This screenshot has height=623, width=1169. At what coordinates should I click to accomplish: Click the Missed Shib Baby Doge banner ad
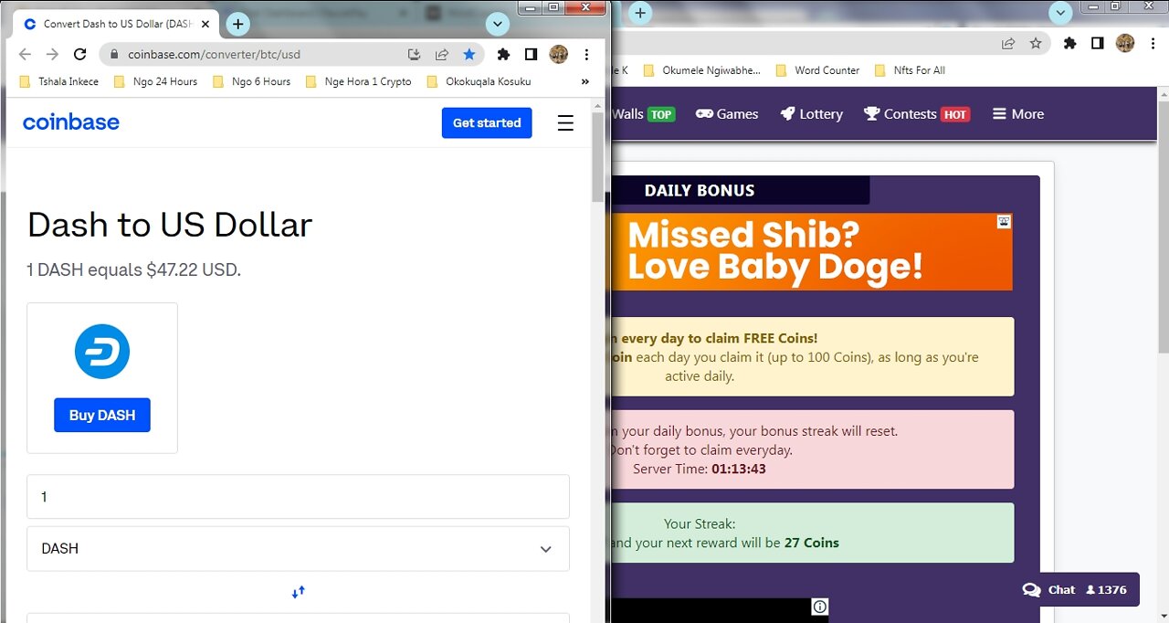tap(811, 252)
